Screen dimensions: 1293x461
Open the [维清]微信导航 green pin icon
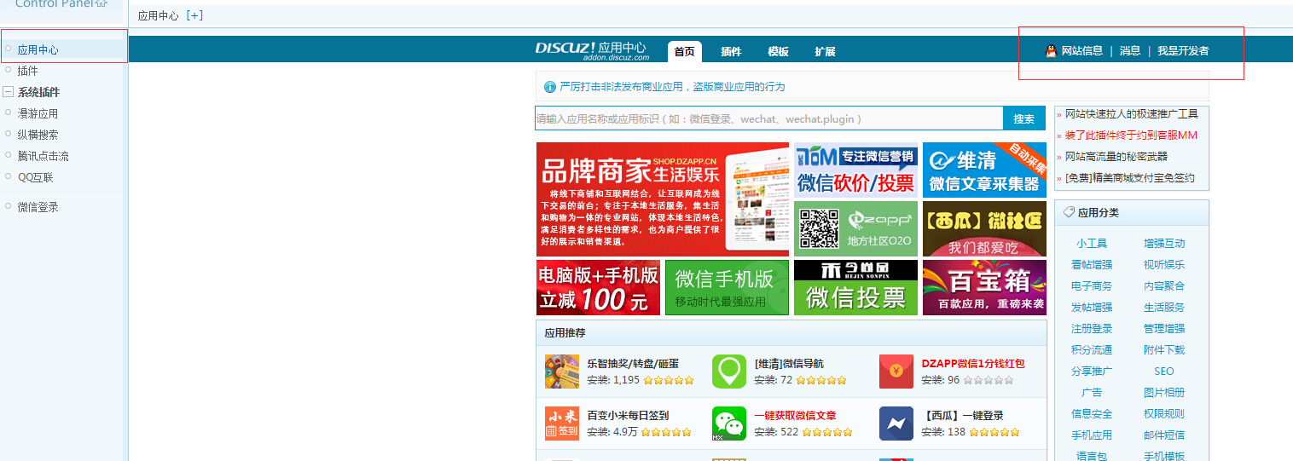729,372
